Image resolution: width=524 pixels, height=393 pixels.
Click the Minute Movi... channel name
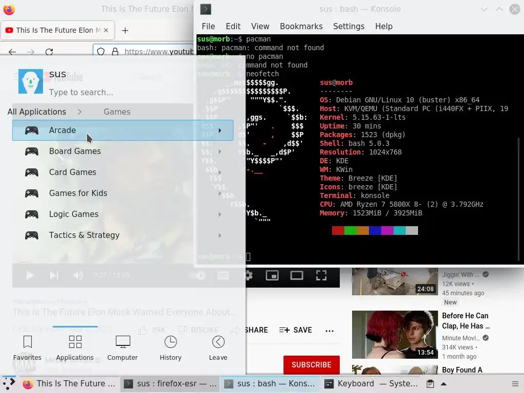click(461, 338)
